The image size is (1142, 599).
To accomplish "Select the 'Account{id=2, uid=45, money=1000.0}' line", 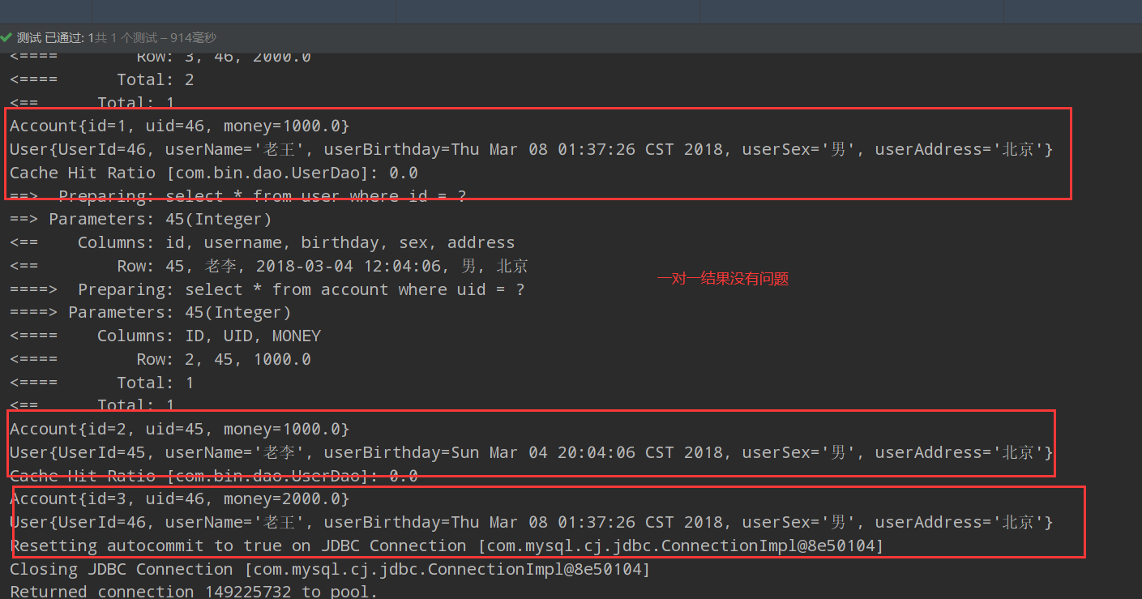I will [180, 429].
